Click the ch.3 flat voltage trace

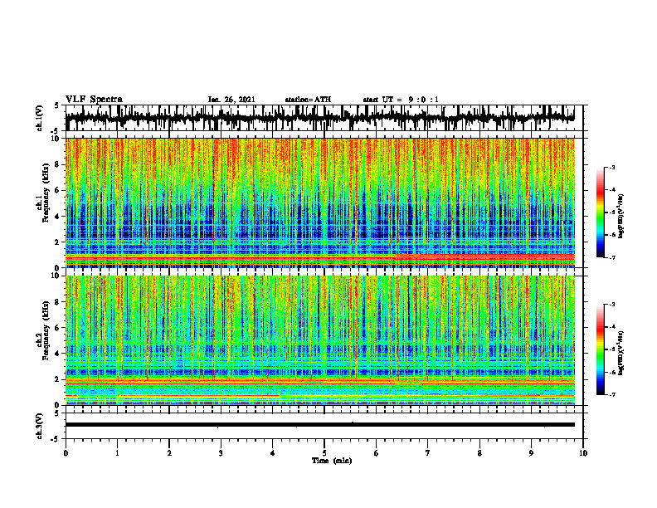tap(319, 425)
